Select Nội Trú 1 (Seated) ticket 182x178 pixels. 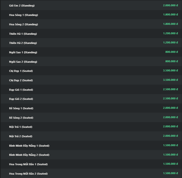click(x=21, y=127)
